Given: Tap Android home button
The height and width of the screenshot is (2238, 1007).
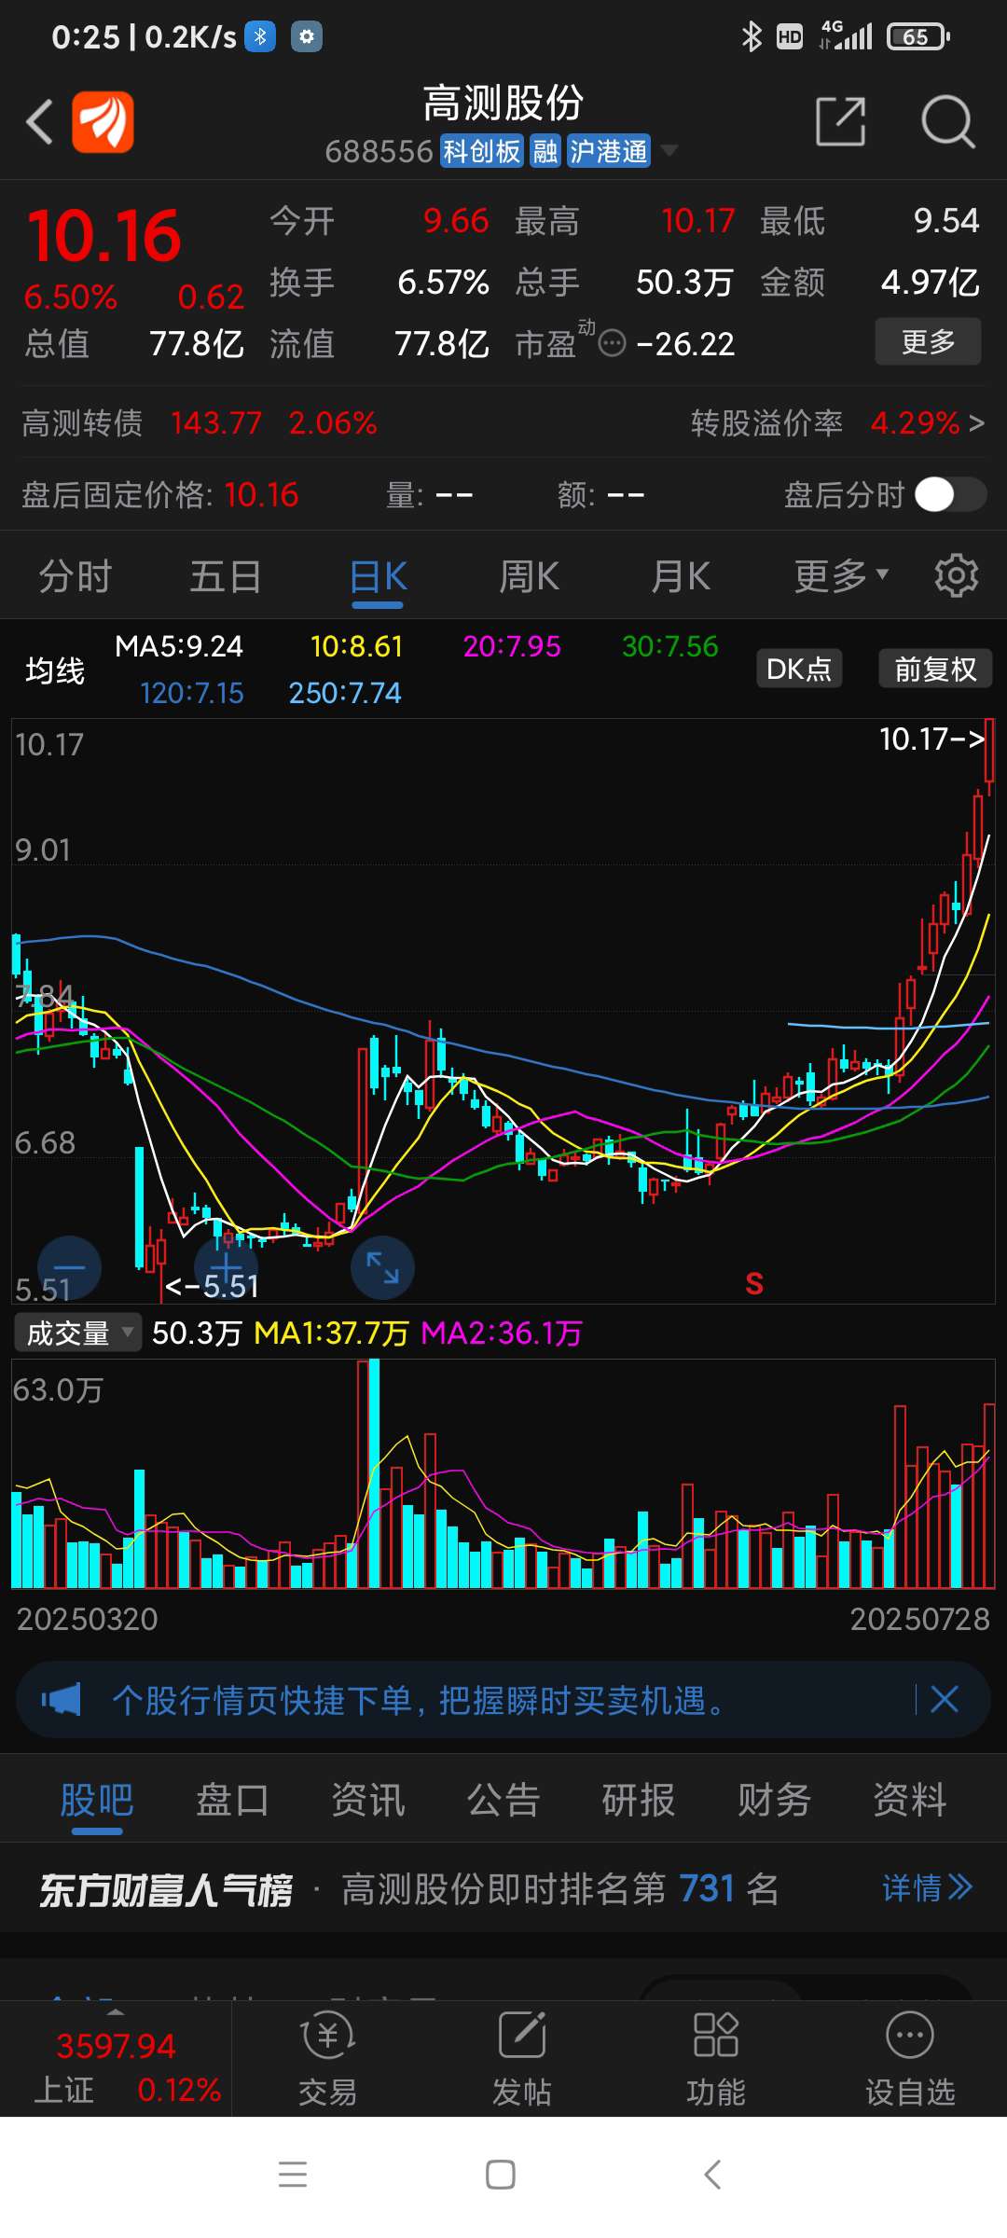Looking at the screenshot, I should 501,2175.
